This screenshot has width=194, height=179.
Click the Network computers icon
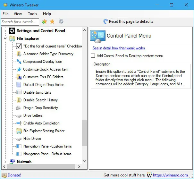[13, 161]
